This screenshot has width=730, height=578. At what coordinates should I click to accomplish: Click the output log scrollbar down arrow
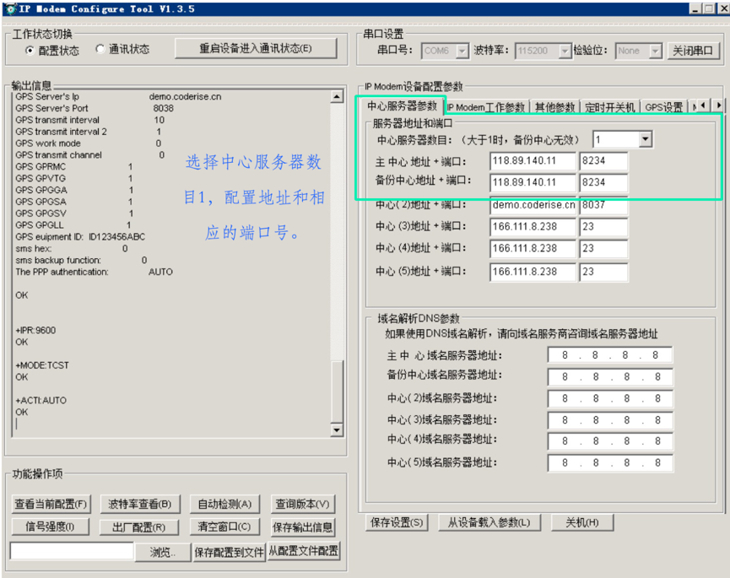337,430
